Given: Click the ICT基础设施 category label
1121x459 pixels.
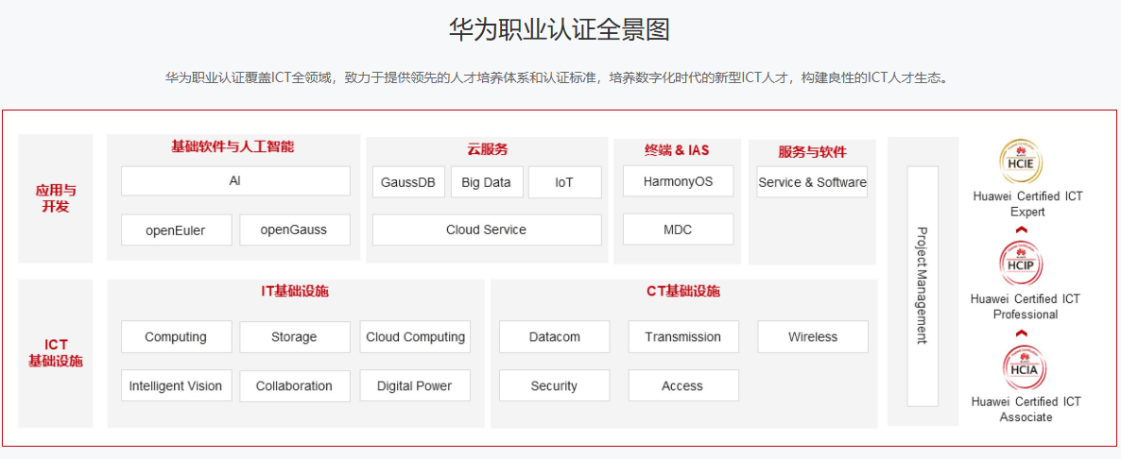Looking at the screenshot, I should tap(56, 352).
